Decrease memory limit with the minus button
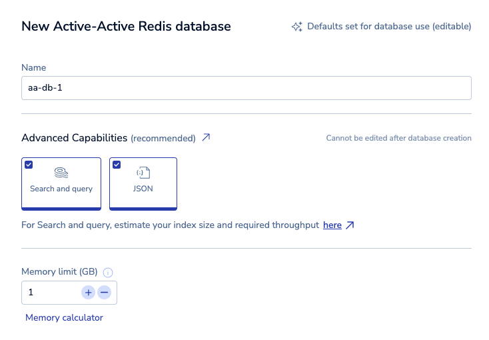The height and width of the screenshot is (340, 489). point(104,293)
